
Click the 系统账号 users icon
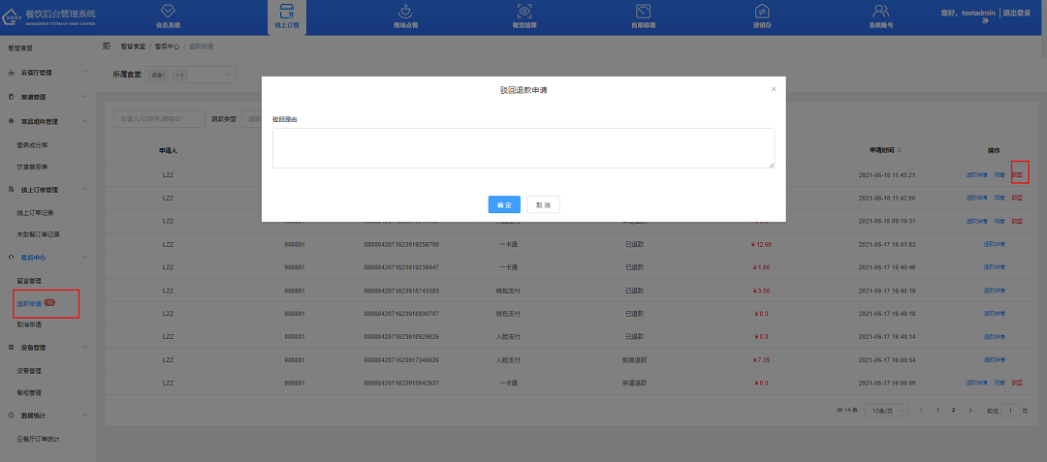pyautogui.click(x=881, y=11)
